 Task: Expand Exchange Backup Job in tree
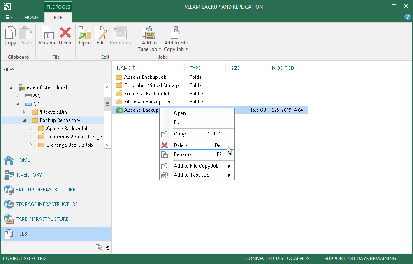(31, 145)
